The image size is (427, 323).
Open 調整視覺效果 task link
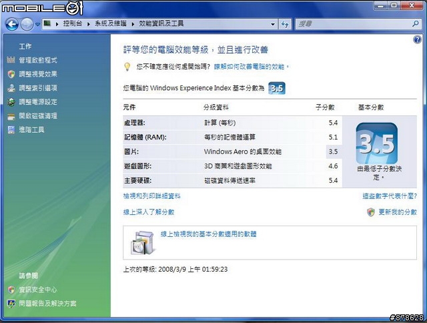[x=38, y=74]
